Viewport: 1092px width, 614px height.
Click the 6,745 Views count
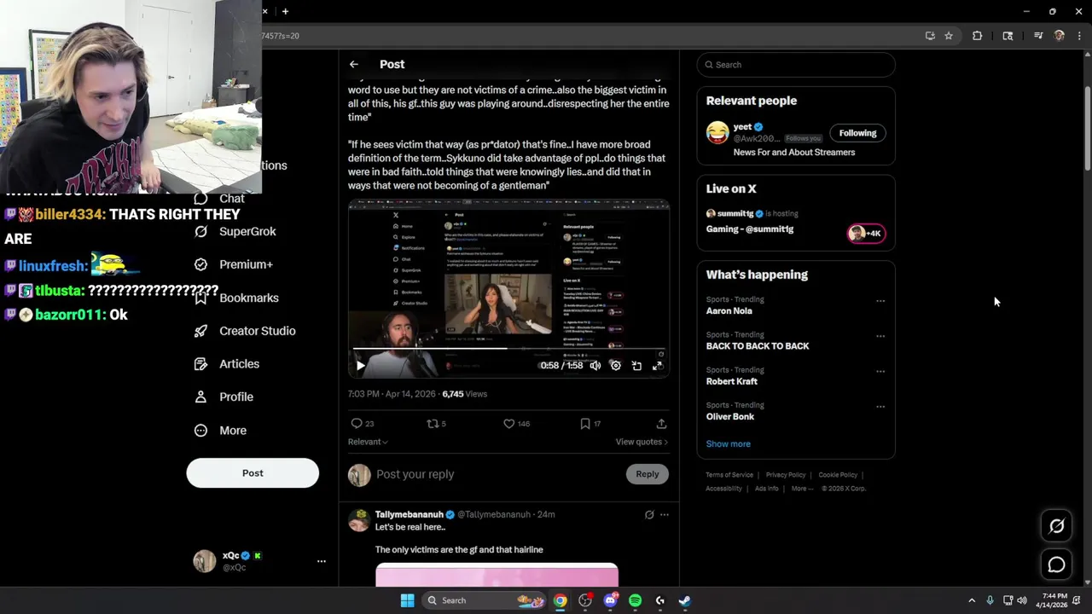(464, 394)
